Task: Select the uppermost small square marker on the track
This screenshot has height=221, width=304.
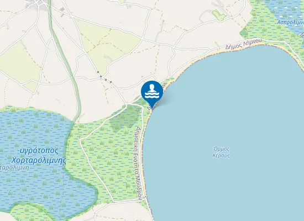Action: tap(98, 72)
